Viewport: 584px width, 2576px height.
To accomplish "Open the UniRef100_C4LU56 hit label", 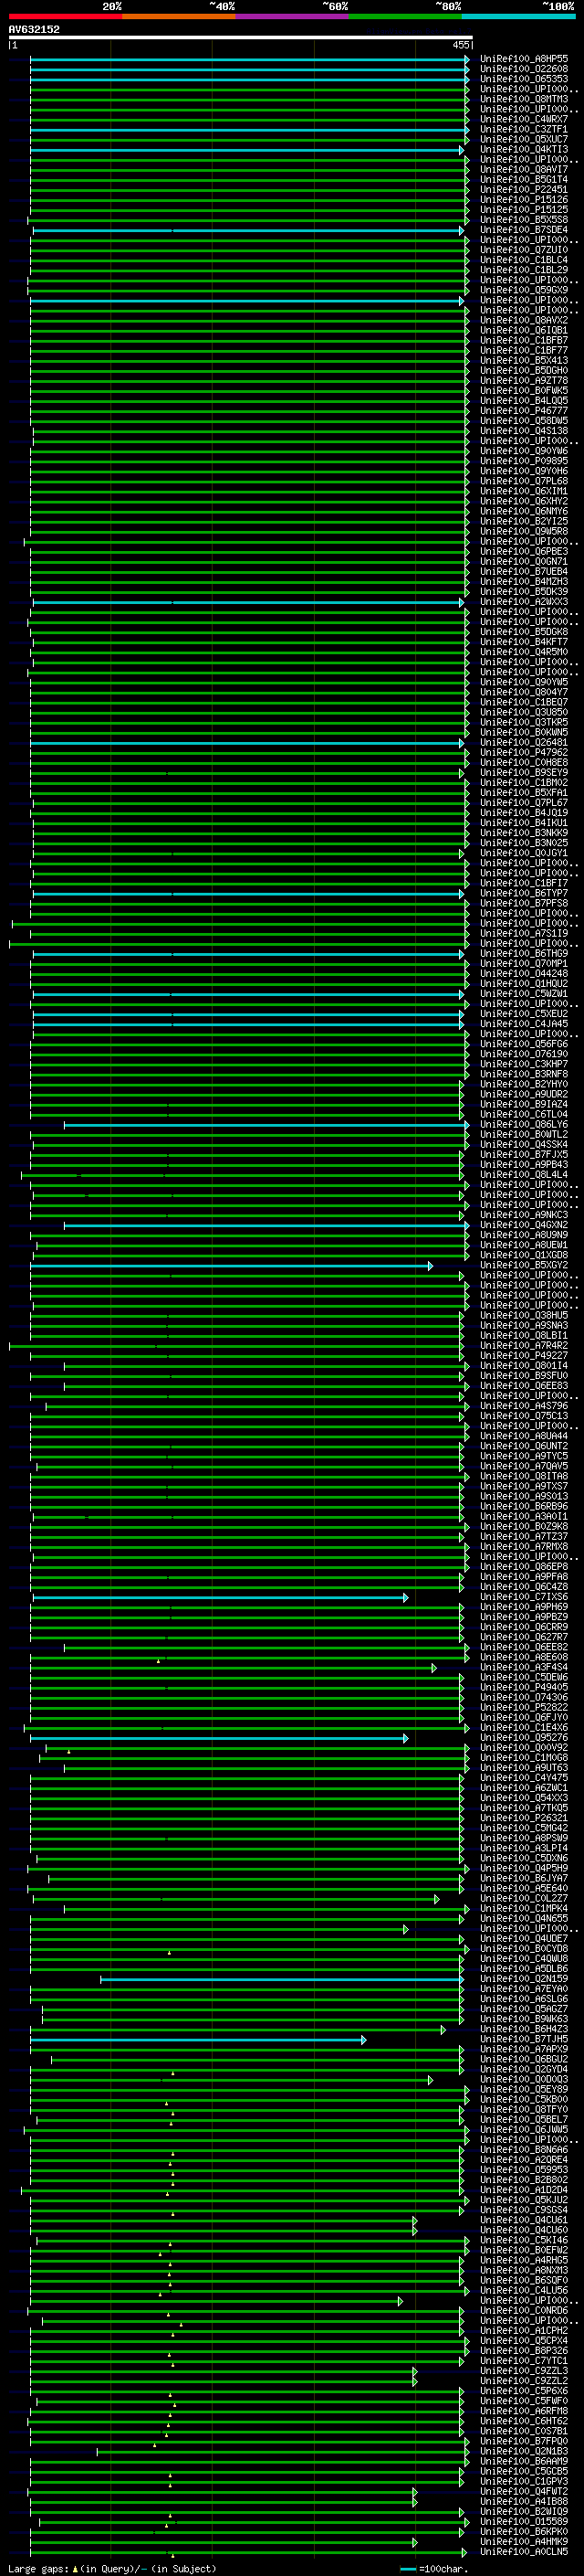I will tap(524, 2290).
